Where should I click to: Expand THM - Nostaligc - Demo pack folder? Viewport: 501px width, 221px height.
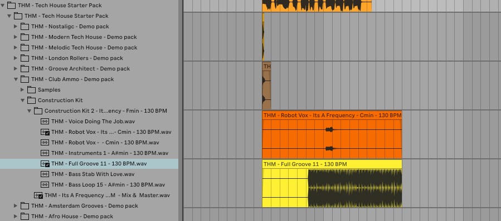pos(16,27)
